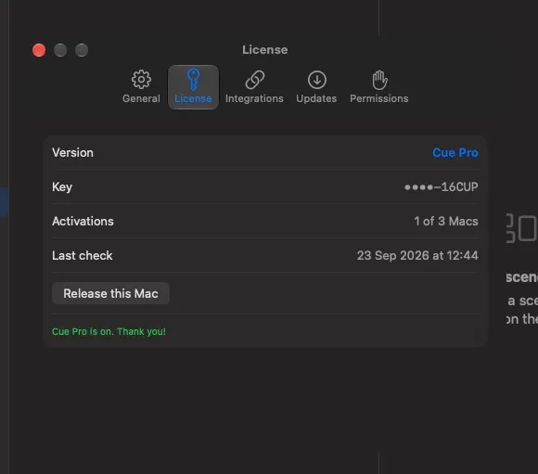Go to the Permissions tab
This screenshot has width=538, height=474.
(x=379, y=87)
